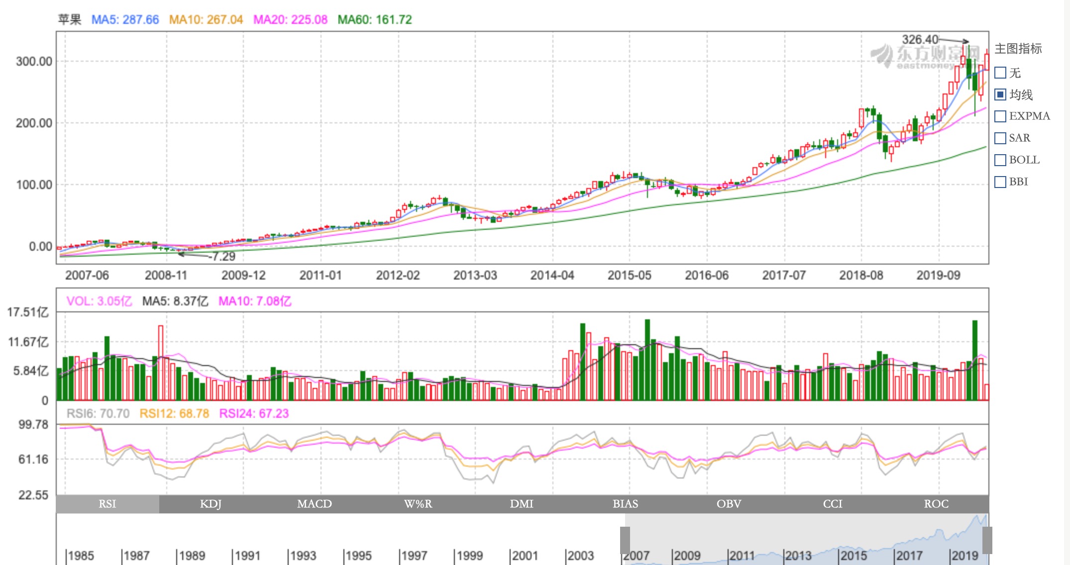Click the 2018-08 date axis label
The height and width of the screenshot is (565, 1070).
861,275
